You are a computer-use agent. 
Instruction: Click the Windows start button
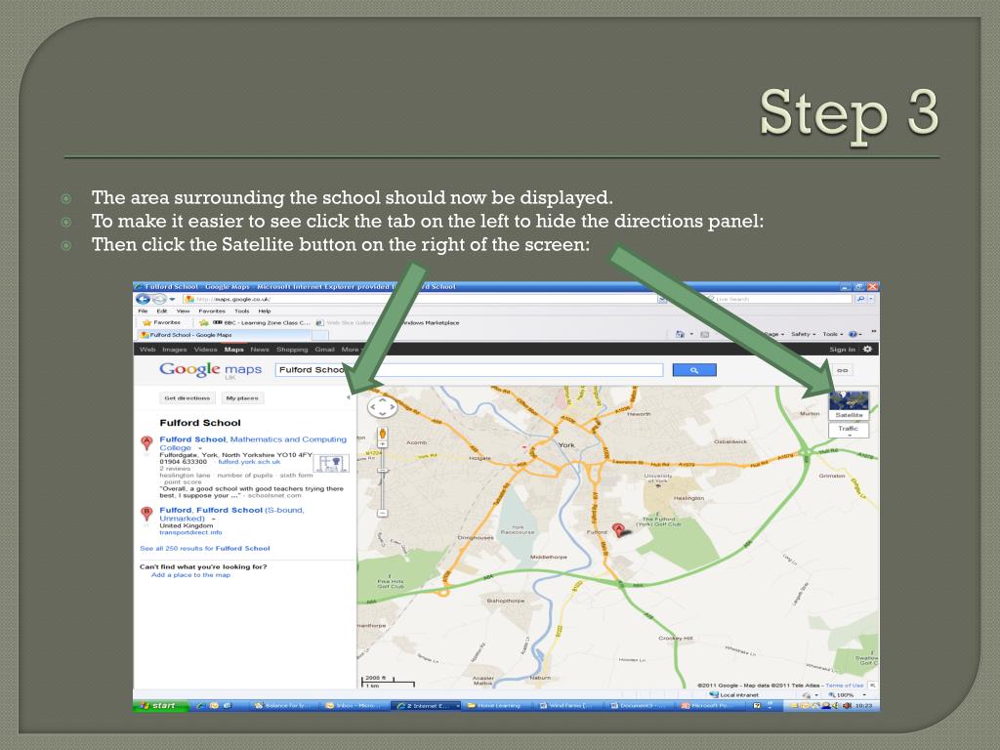coord(159,705)
